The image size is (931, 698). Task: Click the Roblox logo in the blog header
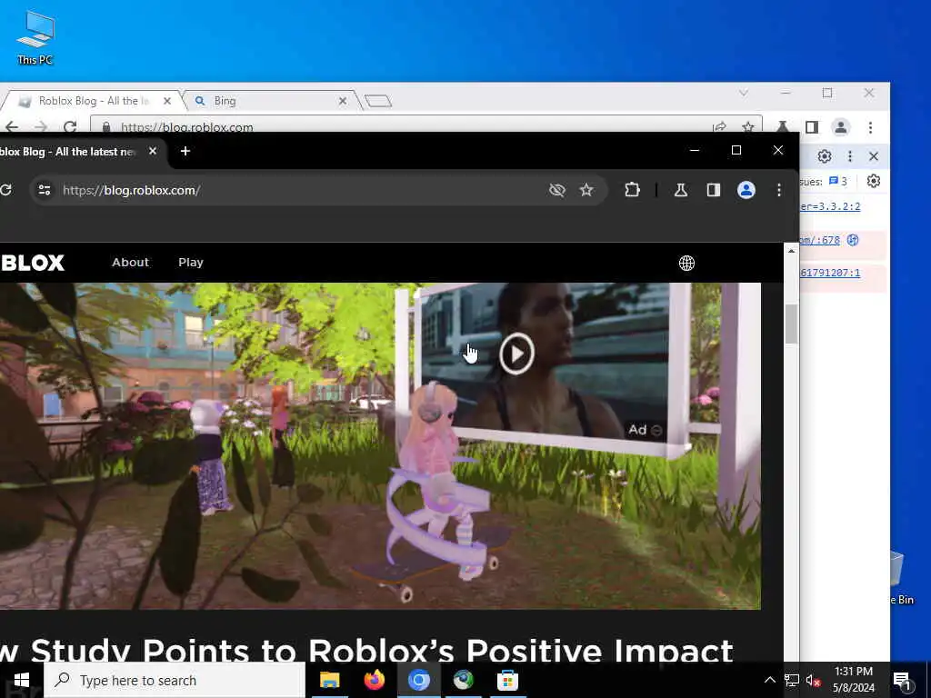[32, 263]
